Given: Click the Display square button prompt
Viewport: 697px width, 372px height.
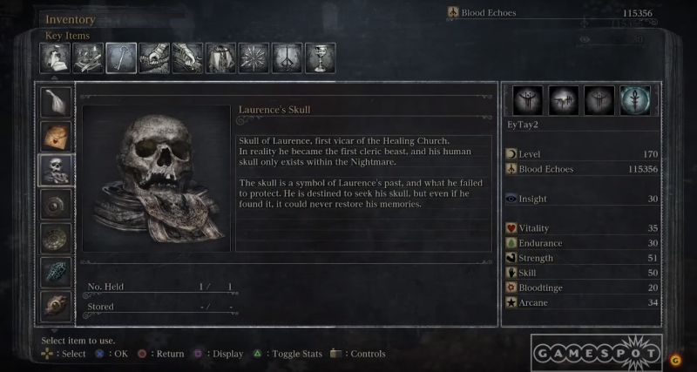Looking at the screenshot, I should 219,355.
